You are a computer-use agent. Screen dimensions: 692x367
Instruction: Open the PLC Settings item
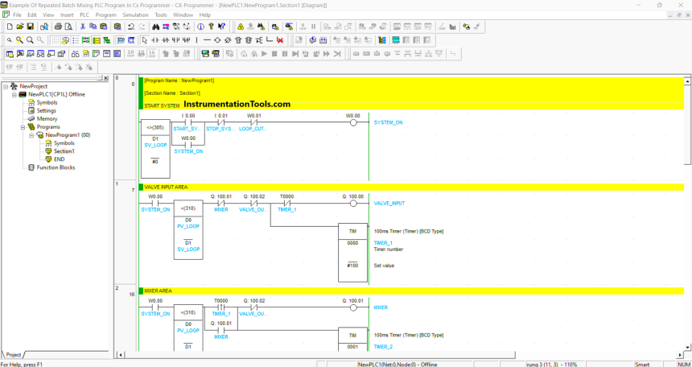click(47, 111)
